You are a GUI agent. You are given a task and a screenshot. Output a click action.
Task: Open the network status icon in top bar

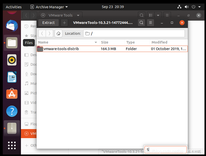coord(179,7)
